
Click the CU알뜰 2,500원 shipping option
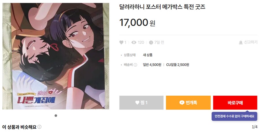tap(178, 65)
